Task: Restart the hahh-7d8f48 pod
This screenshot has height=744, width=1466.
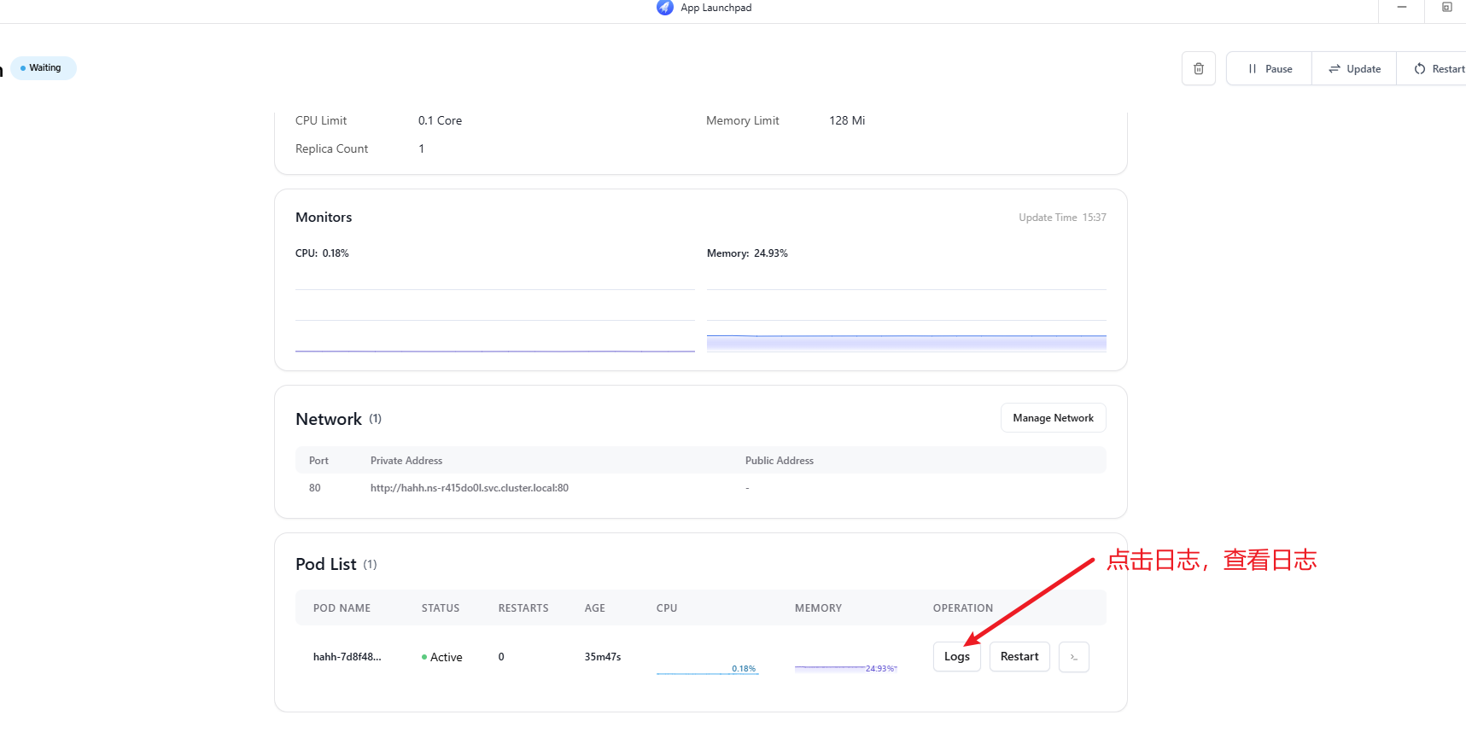Action: coord(1019,657)
